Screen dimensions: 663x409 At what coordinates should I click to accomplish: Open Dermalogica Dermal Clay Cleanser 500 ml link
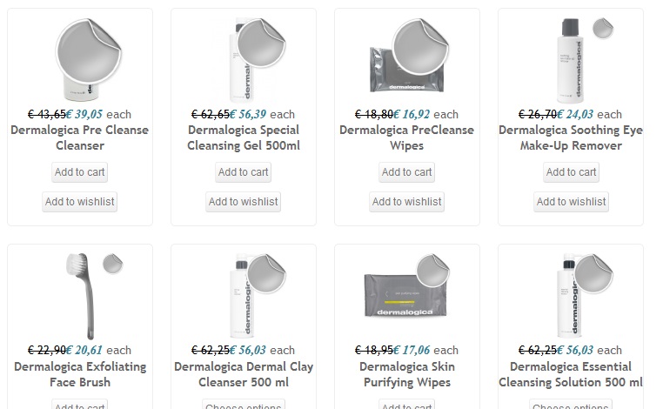244,374
